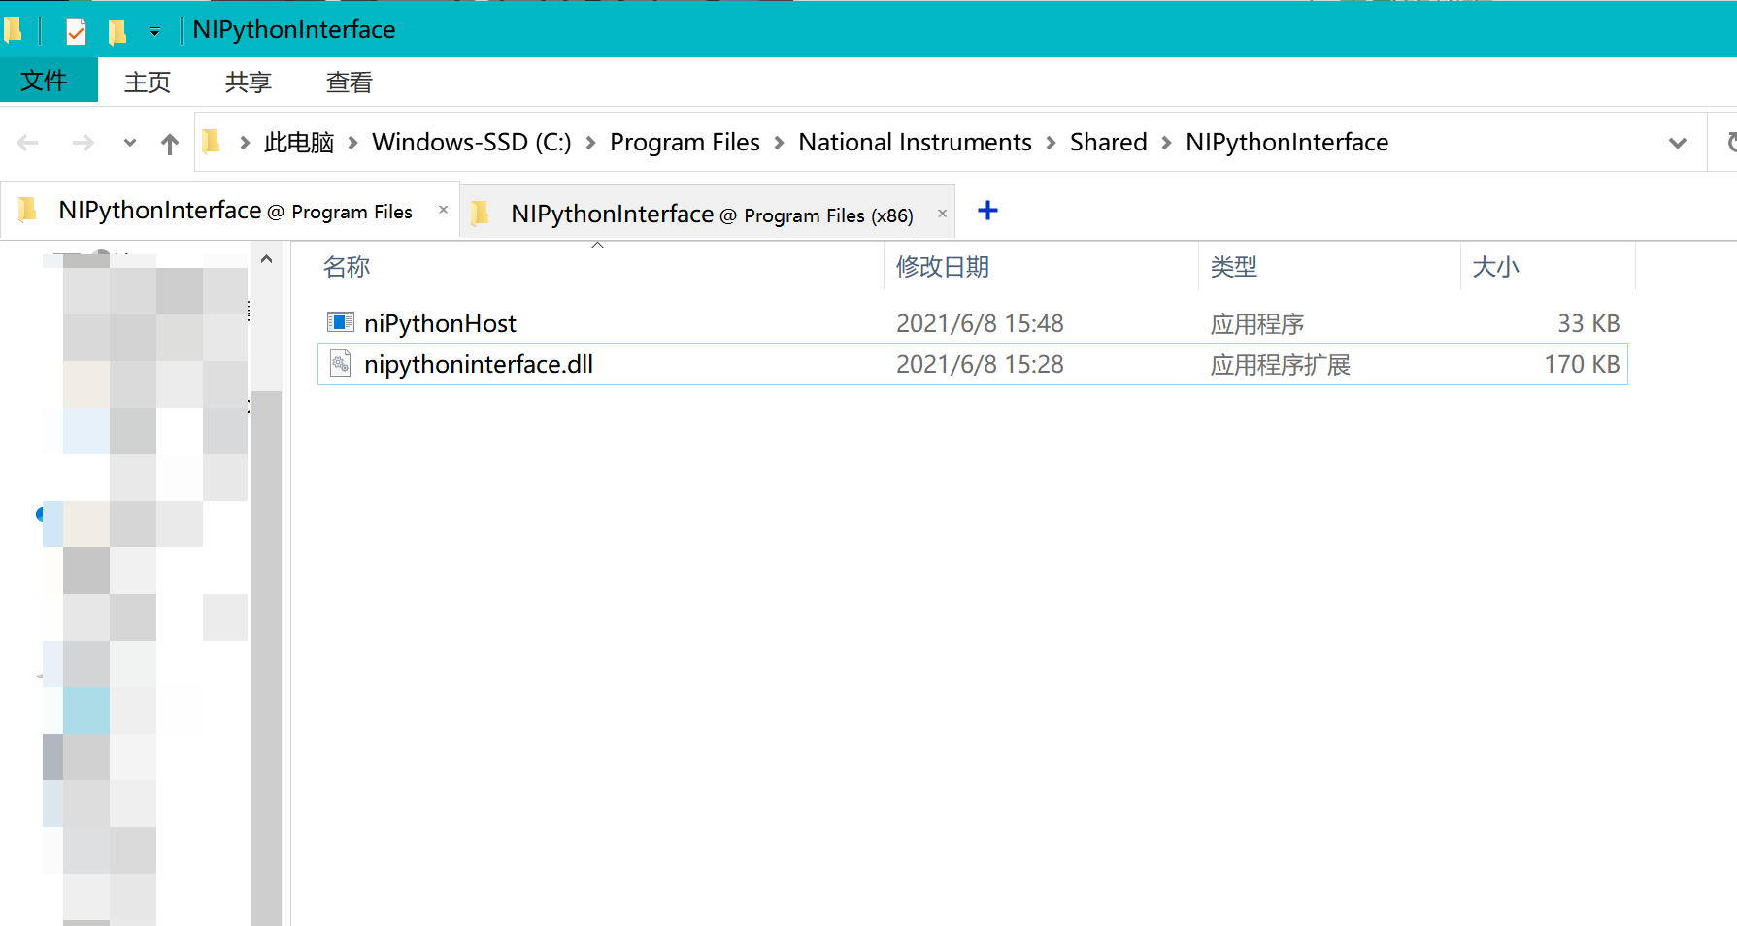Image resolution: width=1737 pixels, height=926 pixels.
Task: Open the address bar history dropdown
Action: pyautogui.click(x=1677, y=143)
